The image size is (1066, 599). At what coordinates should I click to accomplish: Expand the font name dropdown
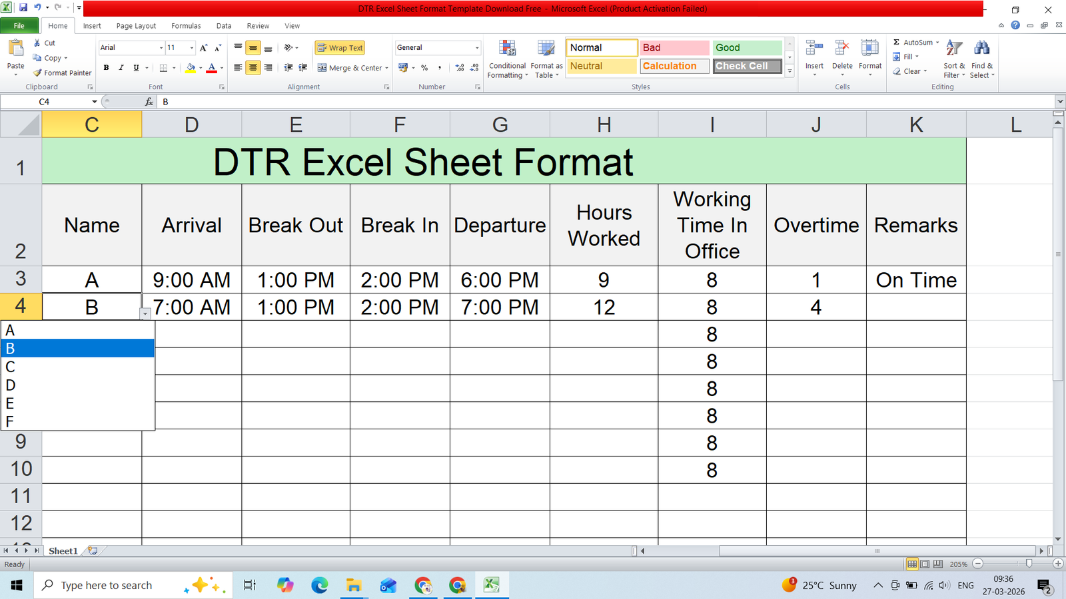(161, 48)
